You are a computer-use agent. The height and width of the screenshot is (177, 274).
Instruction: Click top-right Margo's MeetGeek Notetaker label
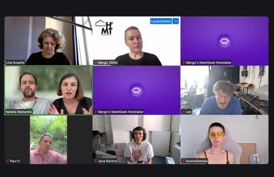[x=209, y=62]
